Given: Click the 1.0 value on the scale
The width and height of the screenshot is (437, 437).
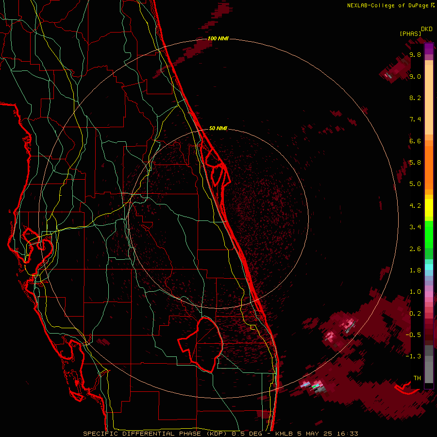Looking at the screenshot, I should point(415,292).
